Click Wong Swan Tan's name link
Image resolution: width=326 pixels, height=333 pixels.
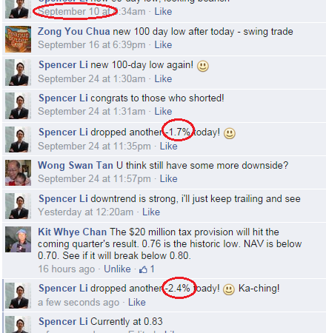[x=76, y=165]
